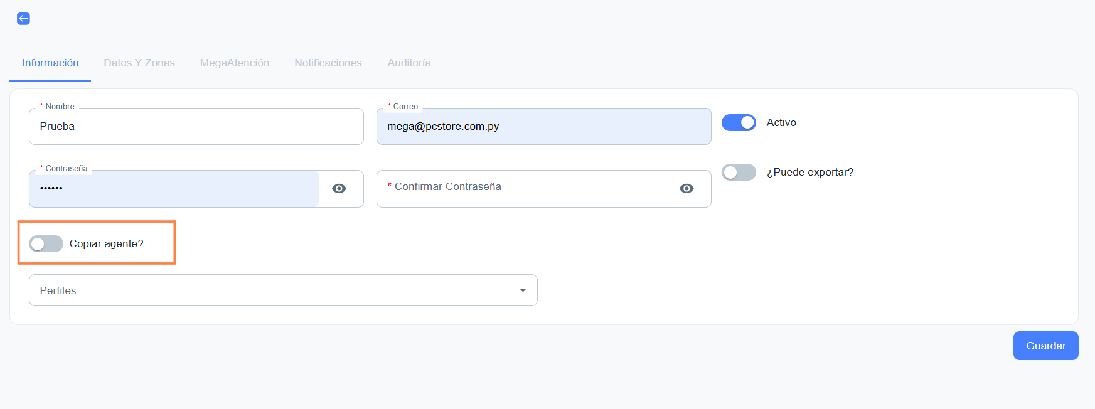Show password with Contraseña eye icon
Screen dimensions: 1095x409
(339, 189)
